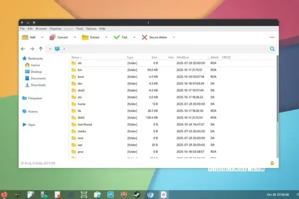Go forward with the right arrow
299x199 pixels.
click(x=32, y=49)
